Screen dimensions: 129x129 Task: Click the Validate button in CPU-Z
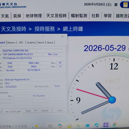click(x=45, y=110)
